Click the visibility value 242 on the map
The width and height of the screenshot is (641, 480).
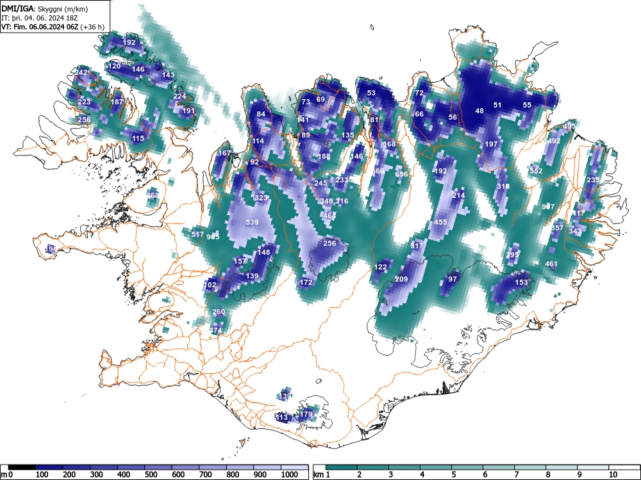point(82,72)
